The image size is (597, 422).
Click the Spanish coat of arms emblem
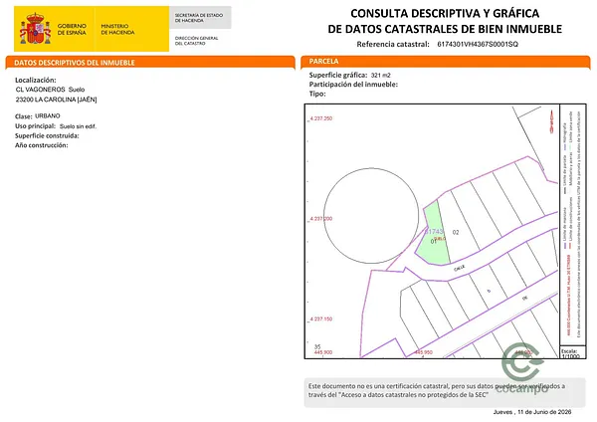coord(35,29)
